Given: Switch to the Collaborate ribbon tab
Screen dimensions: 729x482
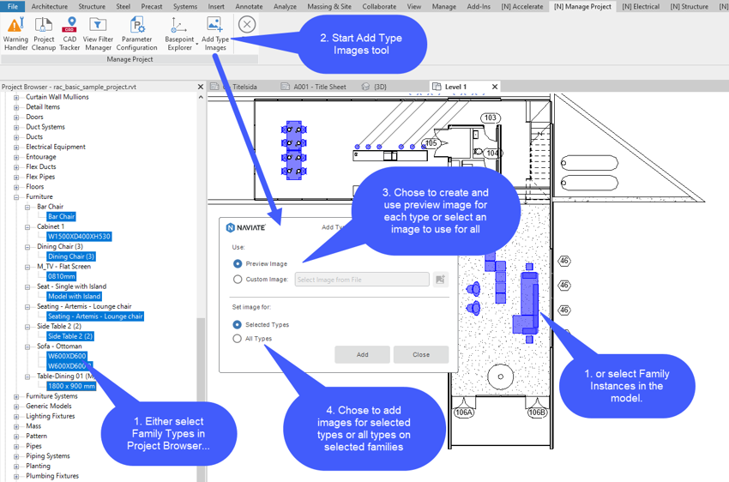Looking at the screenshot, I should (379, 7).
